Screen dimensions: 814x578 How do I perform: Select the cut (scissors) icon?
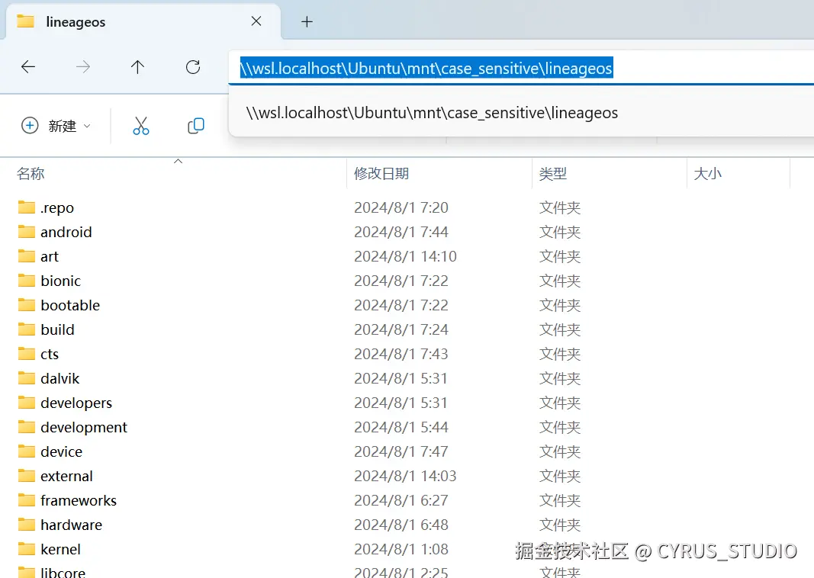(140, 126)
